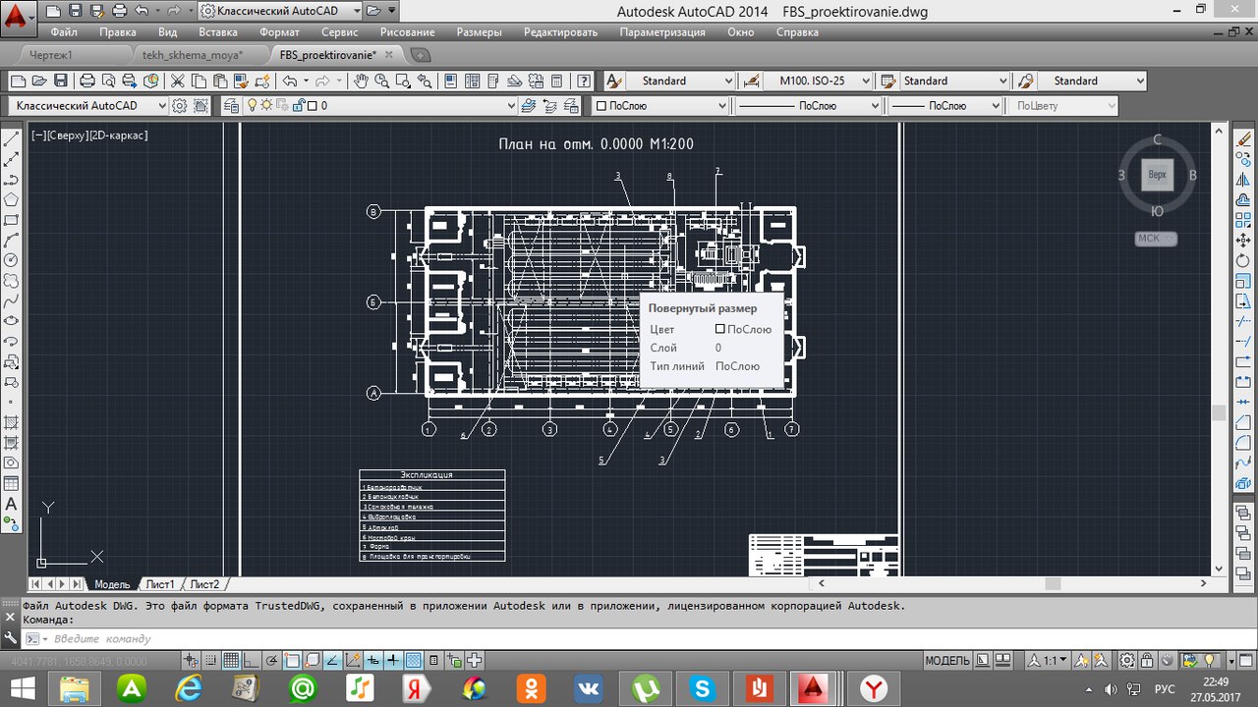
Task: Click Save icon in quick access toolbar
Action: pyautogui.click(x=74, y=12)
